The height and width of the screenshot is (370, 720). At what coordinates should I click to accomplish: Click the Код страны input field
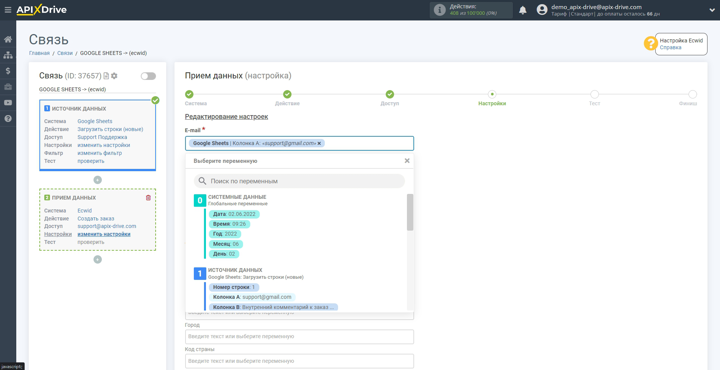pos(299,361)
